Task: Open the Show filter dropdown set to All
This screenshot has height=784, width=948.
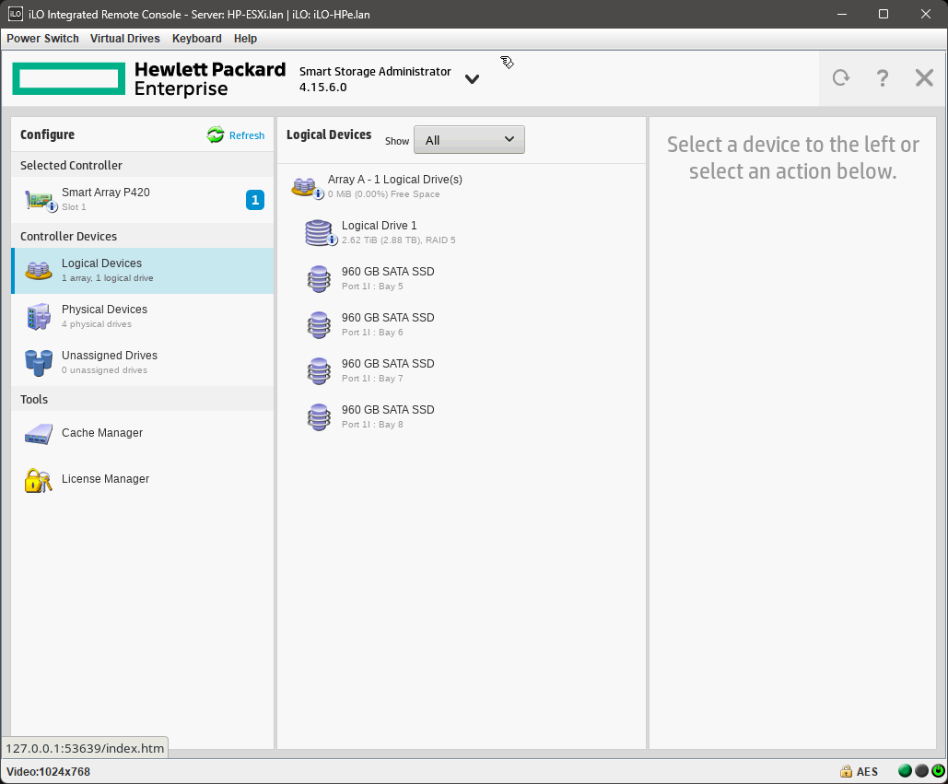Action: point(469,140)
